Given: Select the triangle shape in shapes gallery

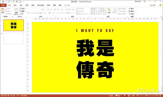Looking at the screenshot, I should tap(94, 11).
